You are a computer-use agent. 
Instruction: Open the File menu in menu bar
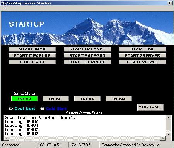[x=6, y=8]
